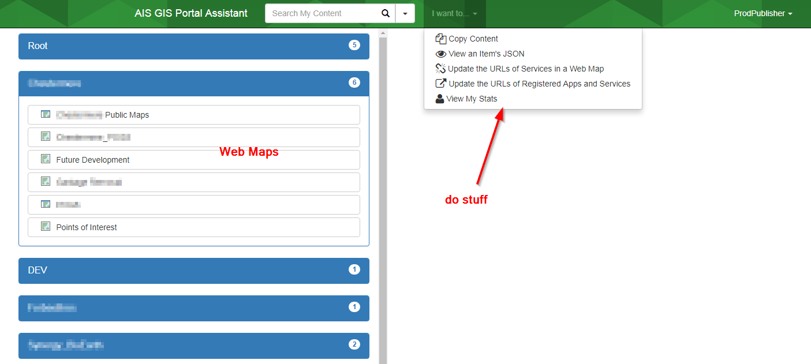Click the scrollbar up arrow

(382, 33)
